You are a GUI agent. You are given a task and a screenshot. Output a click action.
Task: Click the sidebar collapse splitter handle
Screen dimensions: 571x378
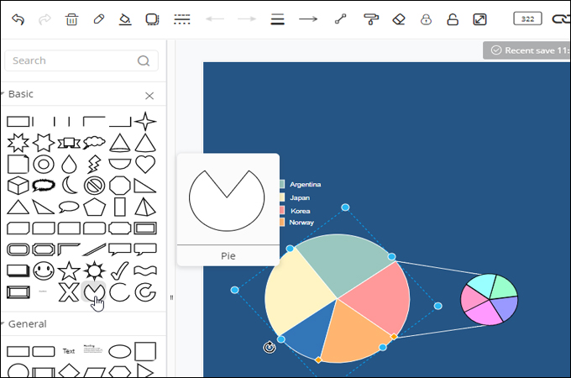pos(171,297)
